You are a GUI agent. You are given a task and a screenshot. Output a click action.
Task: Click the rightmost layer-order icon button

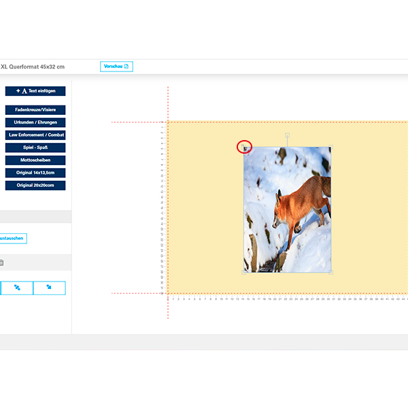[49, 288]
